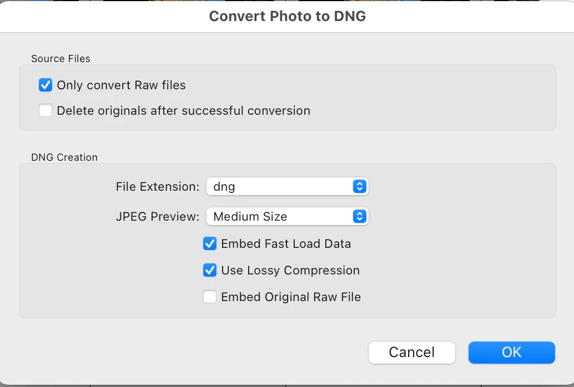Enable Delete originals after successful conversion checkbox
The width and height of the screenshot is (574, 387).
point(46,111)
